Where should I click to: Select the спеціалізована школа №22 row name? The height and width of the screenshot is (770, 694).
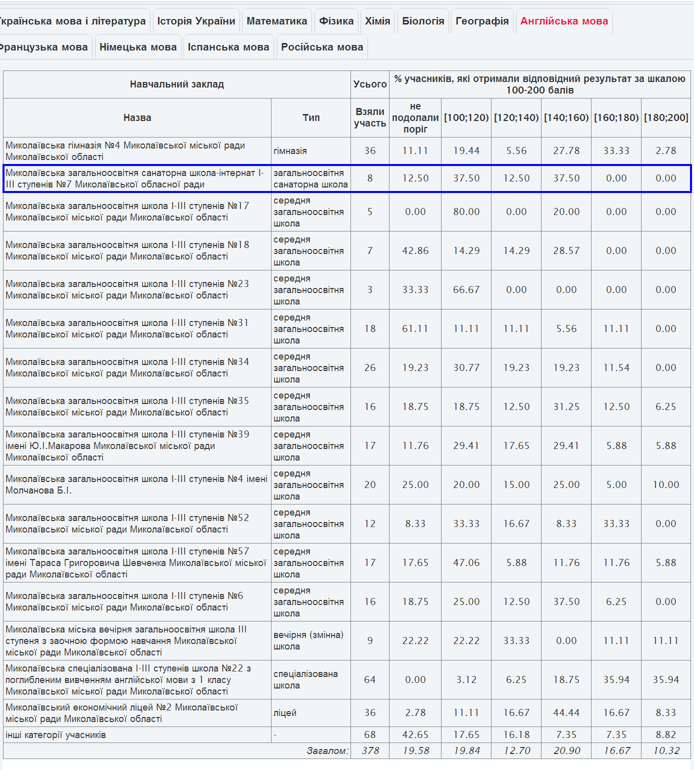(128, 679)
